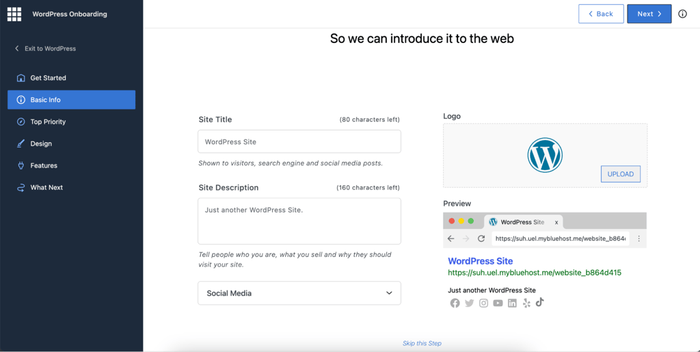
Task: Click Exit to WordPress link
Action: 45,49
